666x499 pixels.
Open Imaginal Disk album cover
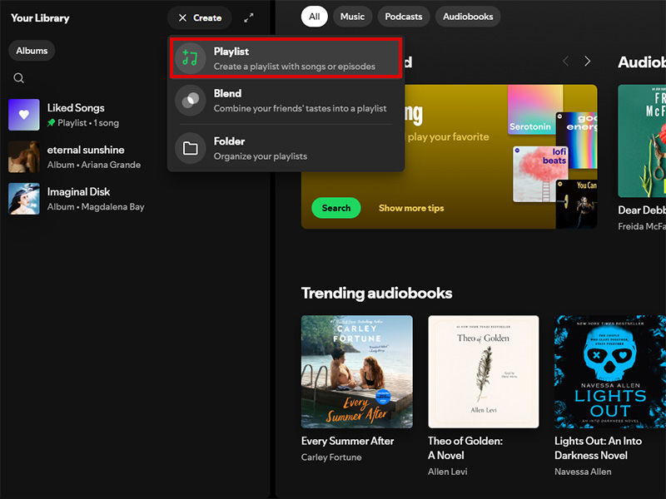point(24,199)
